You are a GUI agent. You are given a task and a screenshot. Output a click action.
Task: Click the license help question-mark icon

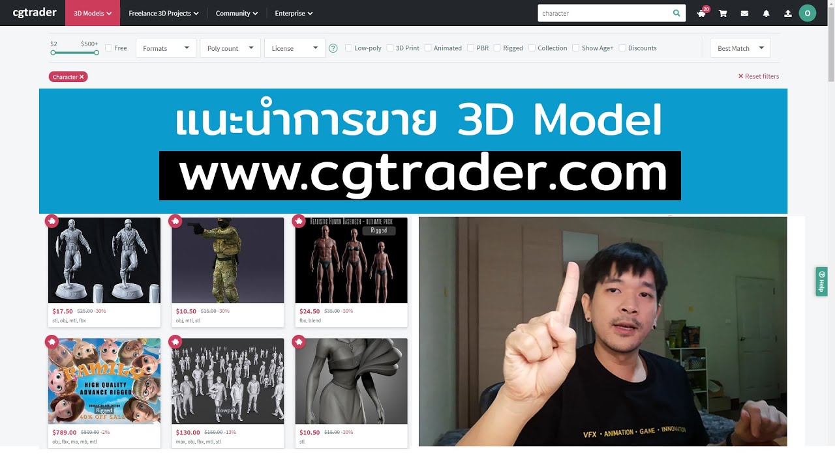(x=333, y=48)
